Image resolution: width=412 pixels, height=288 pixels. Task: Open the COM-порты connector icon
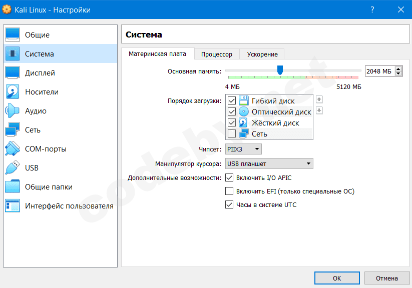(12, 149)
